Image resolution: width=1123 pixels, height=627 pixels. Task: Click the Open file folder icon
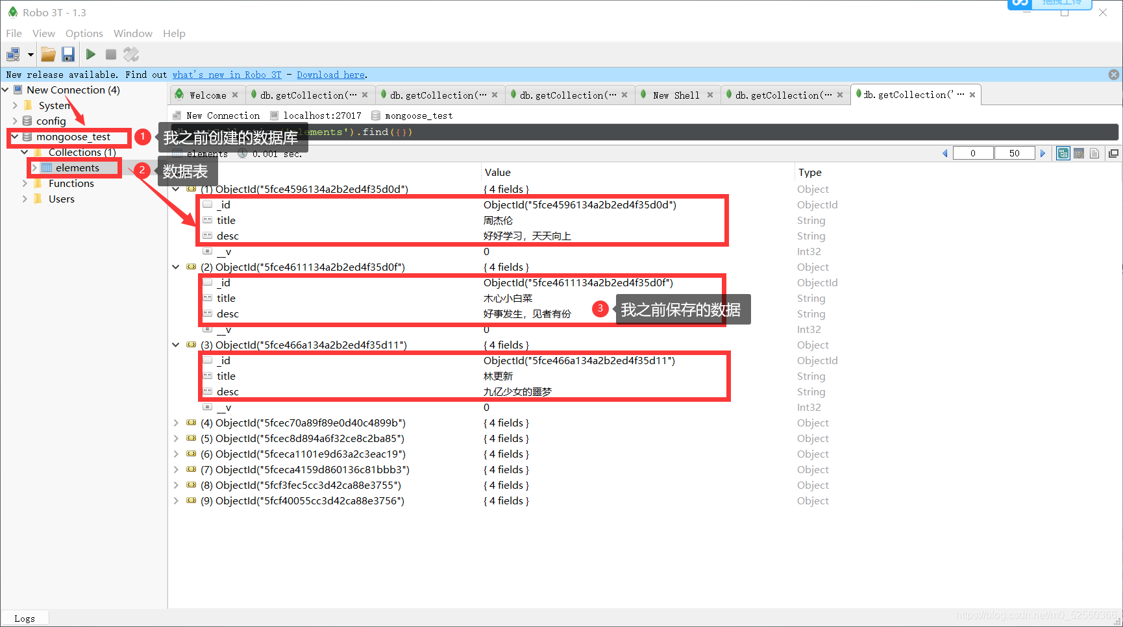[48, 55]
